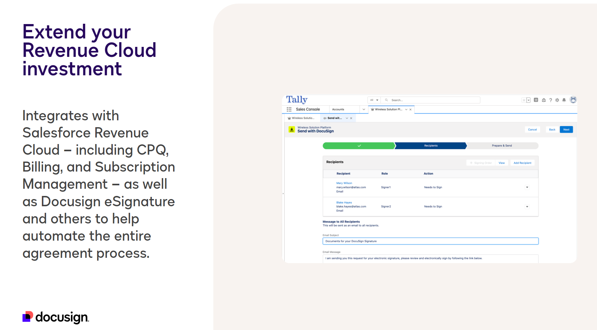This screenshot has height=330, width=597.
Task: Click the Trailhead guidance cloud icon
Action: tap(544, 100)
